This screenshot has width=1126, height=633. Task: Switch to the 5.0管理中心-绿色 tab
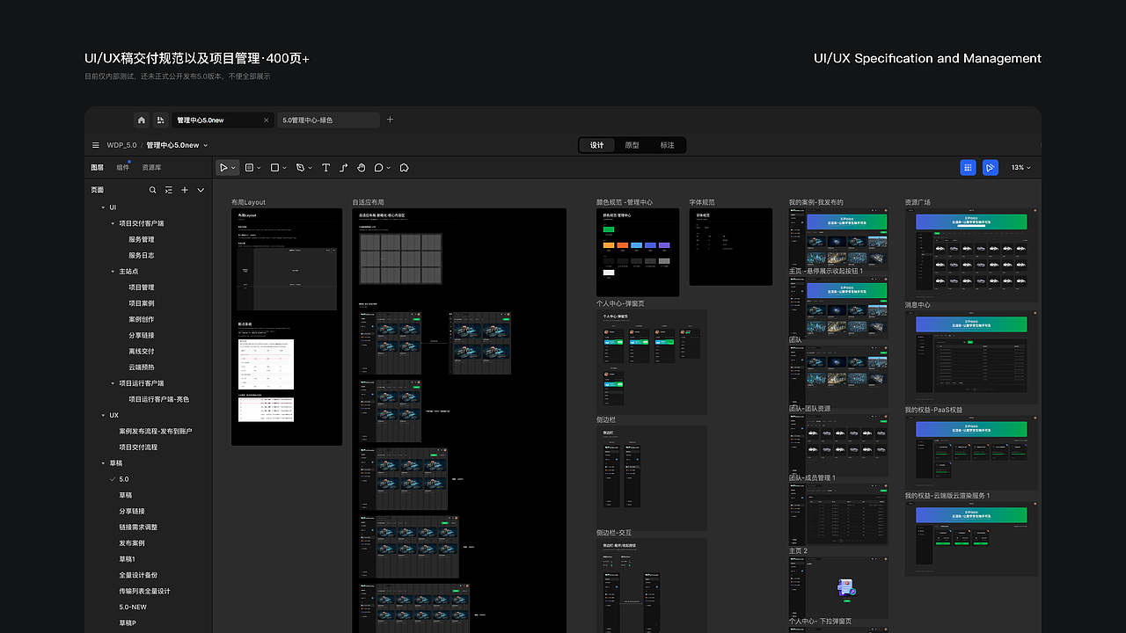pyautogui.click(x=327, y=120)
